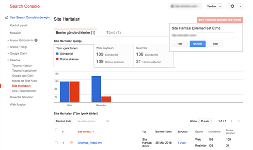
Task: Open the /sitemap_index.xml link
Action: (x=90, y=143)
